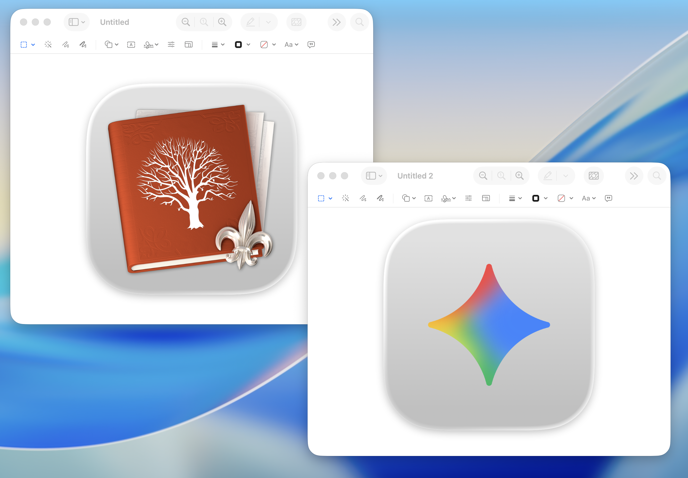Choose the Draw tool in Untitled 2 window
The width and height of the screenshot is (688, 478).
tap(380, 198)
